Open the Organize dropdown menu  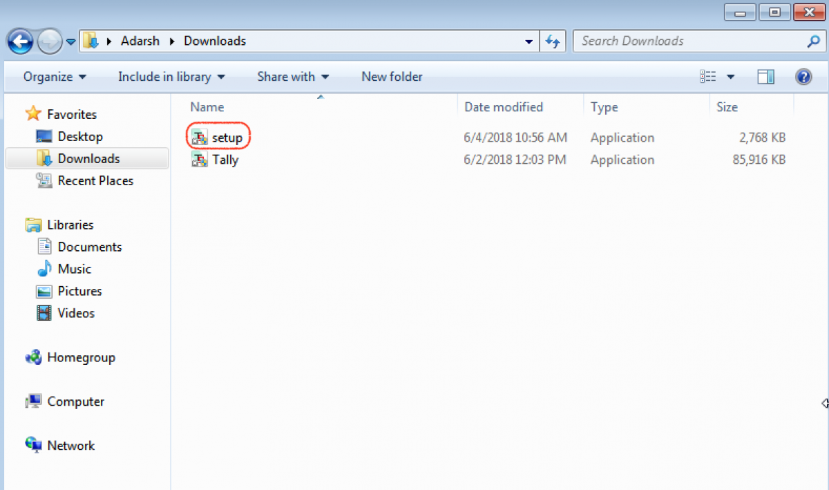point(55,77)
